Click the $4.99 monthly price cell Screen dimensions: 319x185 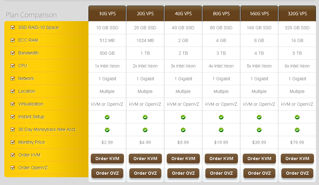coord(145,142)
